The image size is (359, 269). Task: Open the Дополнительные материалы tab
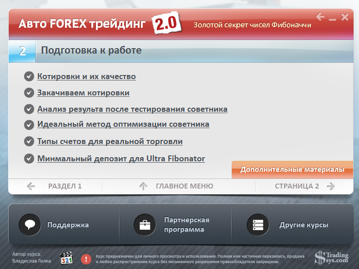coord(292,169)
